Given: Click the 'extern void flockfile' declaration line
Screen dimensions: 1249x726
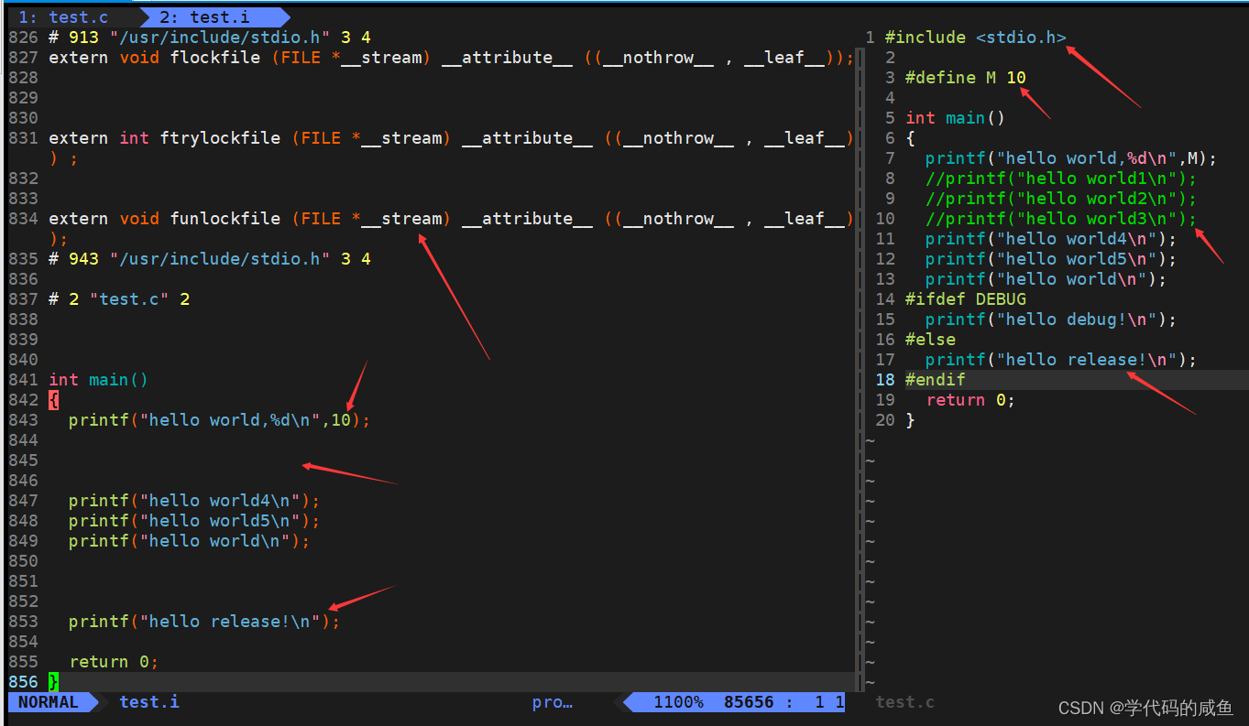Looking at the screenshot, I should [452, 58].
